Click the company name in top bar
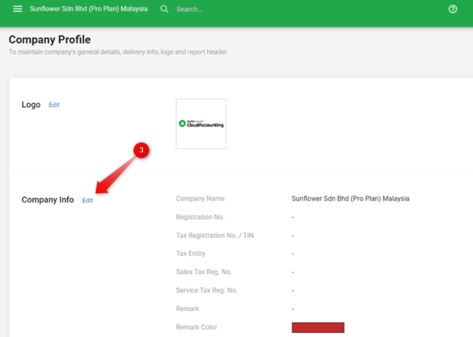 pos(88,9)
